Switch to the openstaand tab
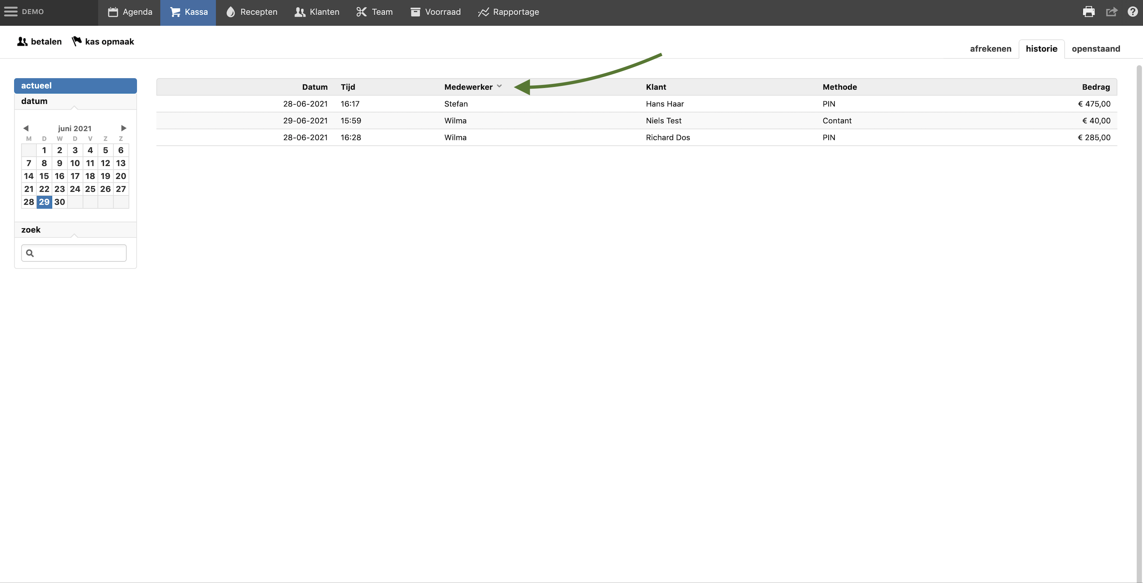 click(x=1095, y=49)
